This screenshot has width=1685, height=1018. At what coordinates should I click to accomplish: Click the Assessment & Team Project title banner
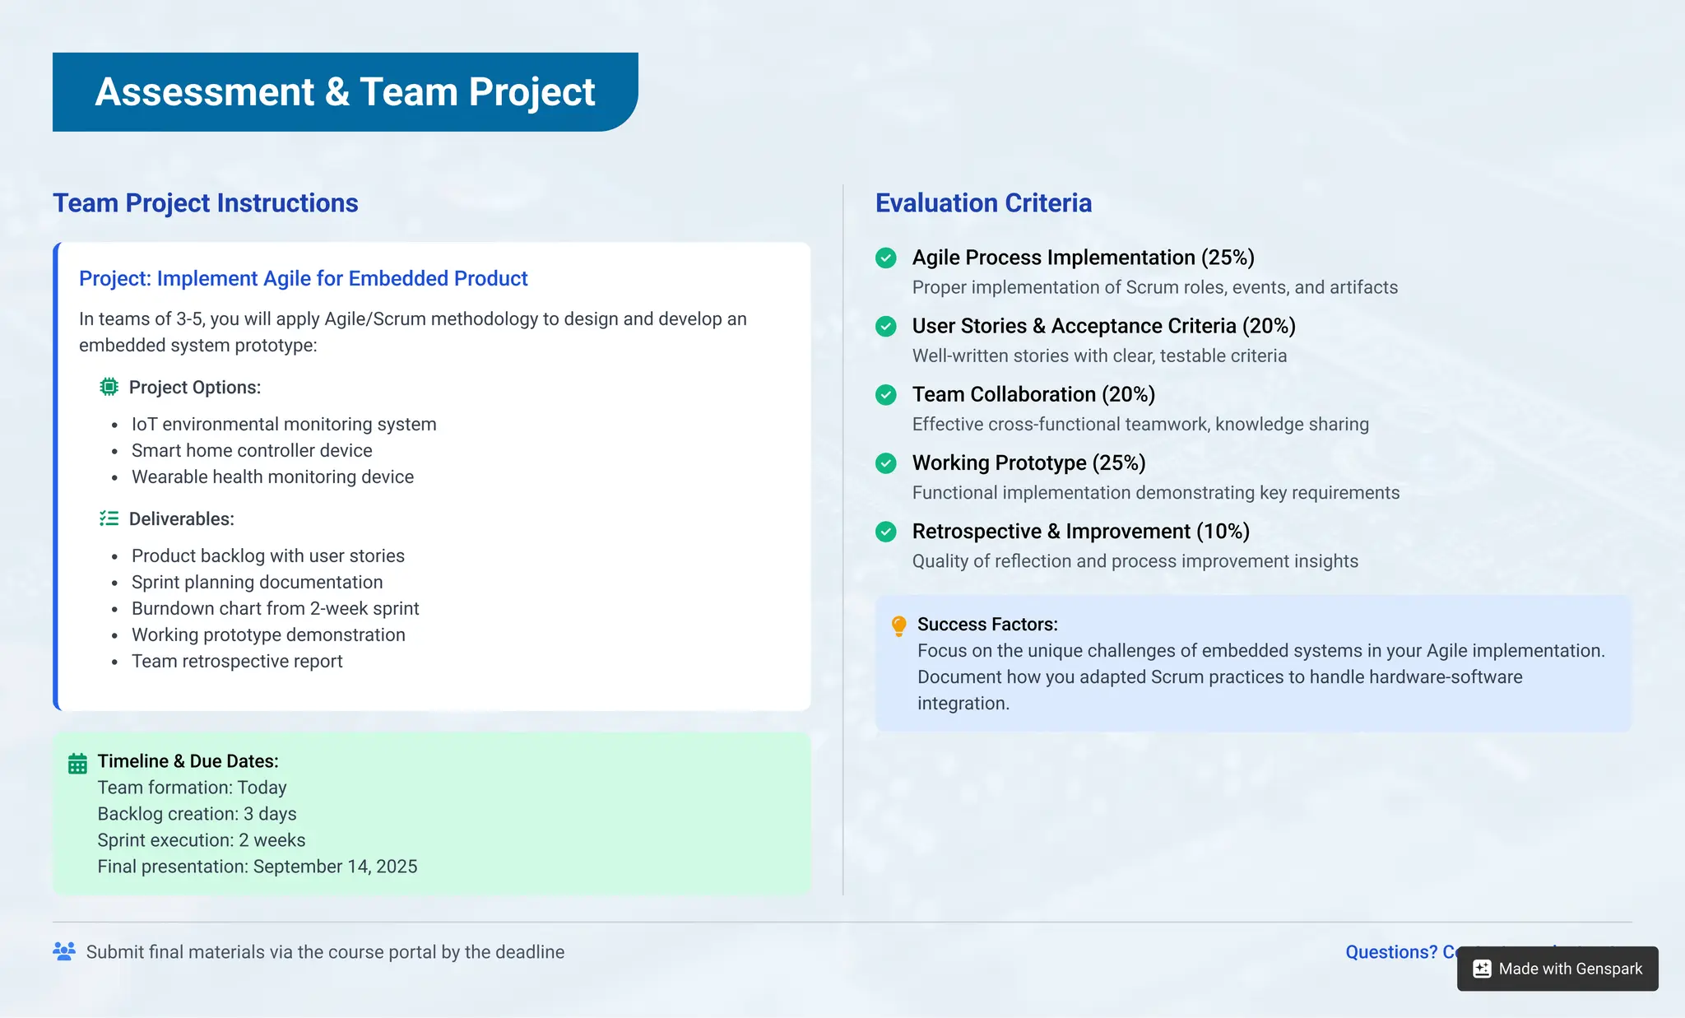[x=345, y=92]
